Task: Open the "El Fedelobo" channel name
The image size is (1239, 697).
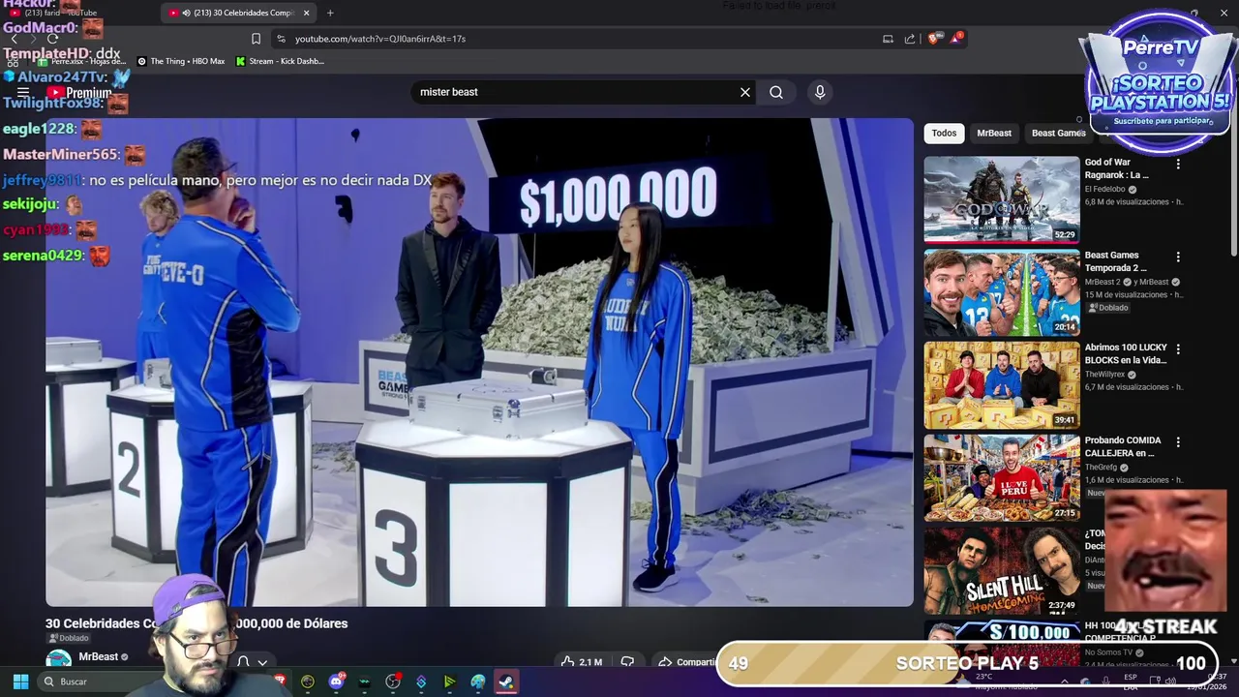Action: (1105, 190)
